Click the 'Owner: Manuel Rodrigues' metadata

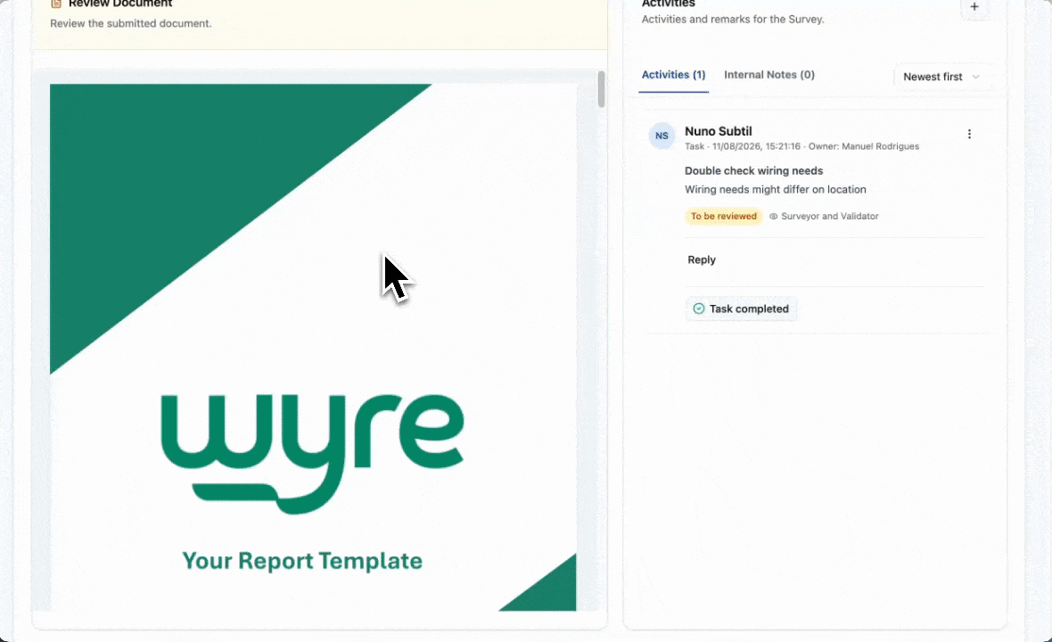pos(864,146)
